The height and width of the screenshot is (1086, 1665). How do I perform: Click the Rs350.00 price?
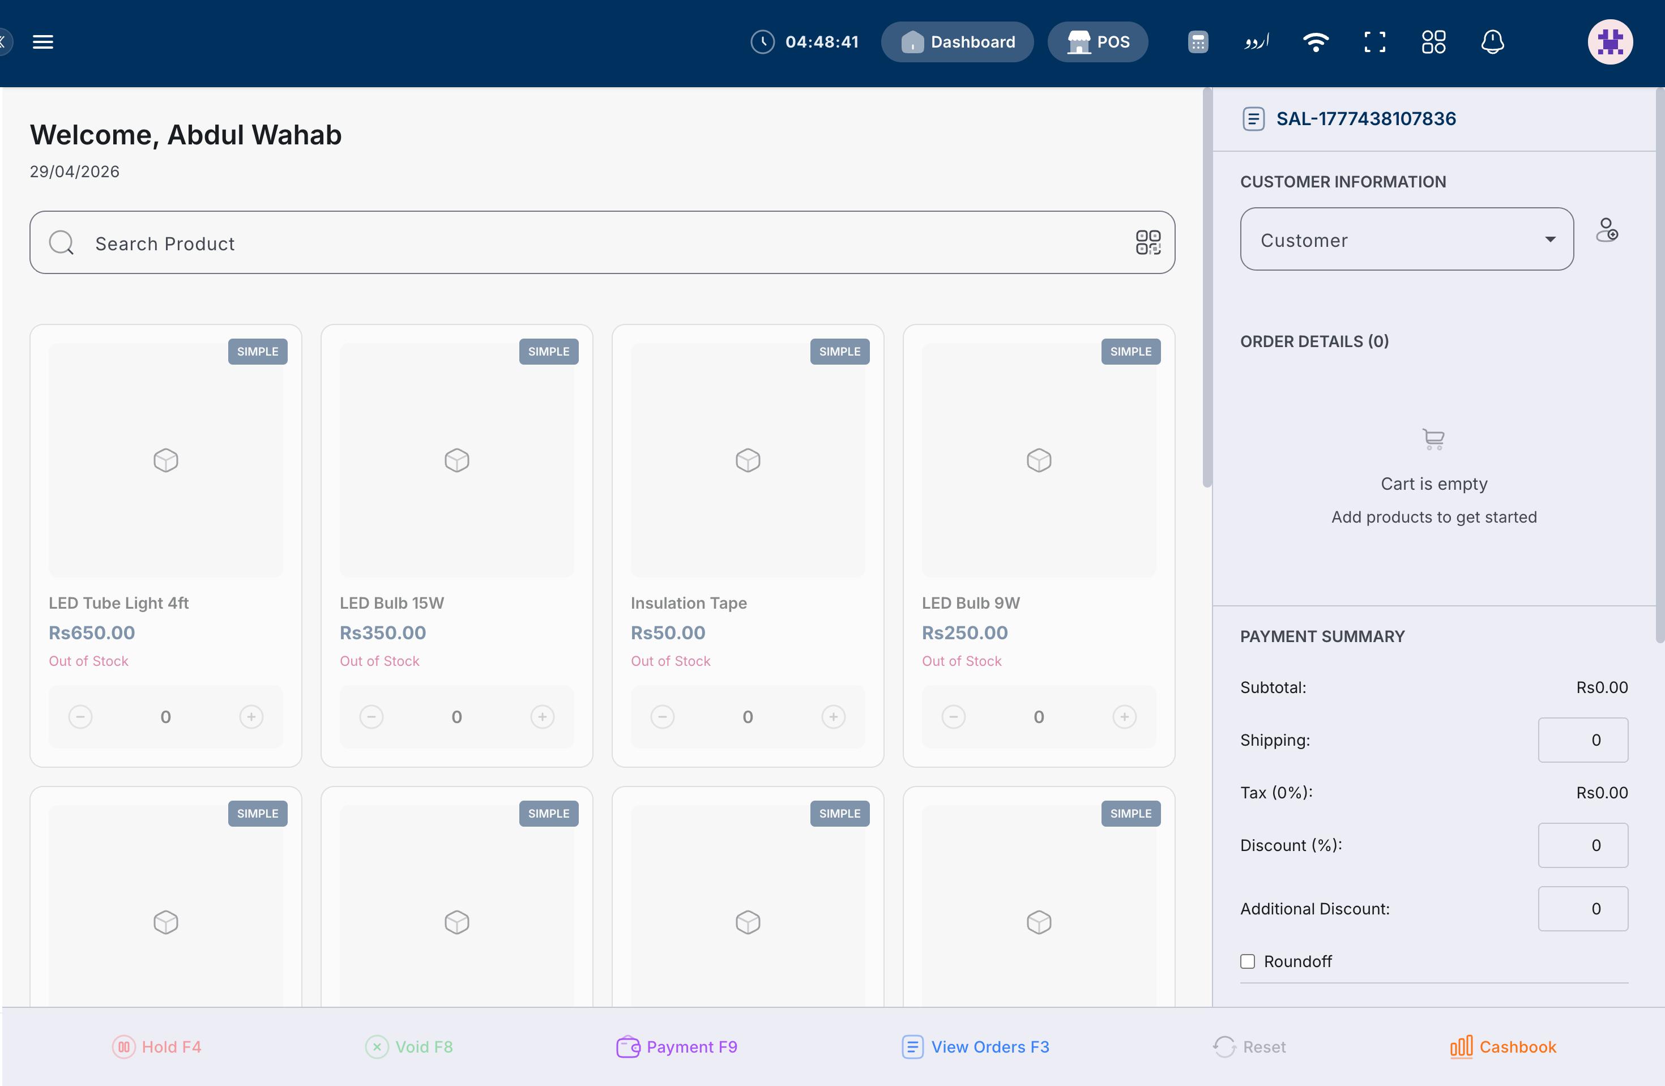[x=383, y=633]
